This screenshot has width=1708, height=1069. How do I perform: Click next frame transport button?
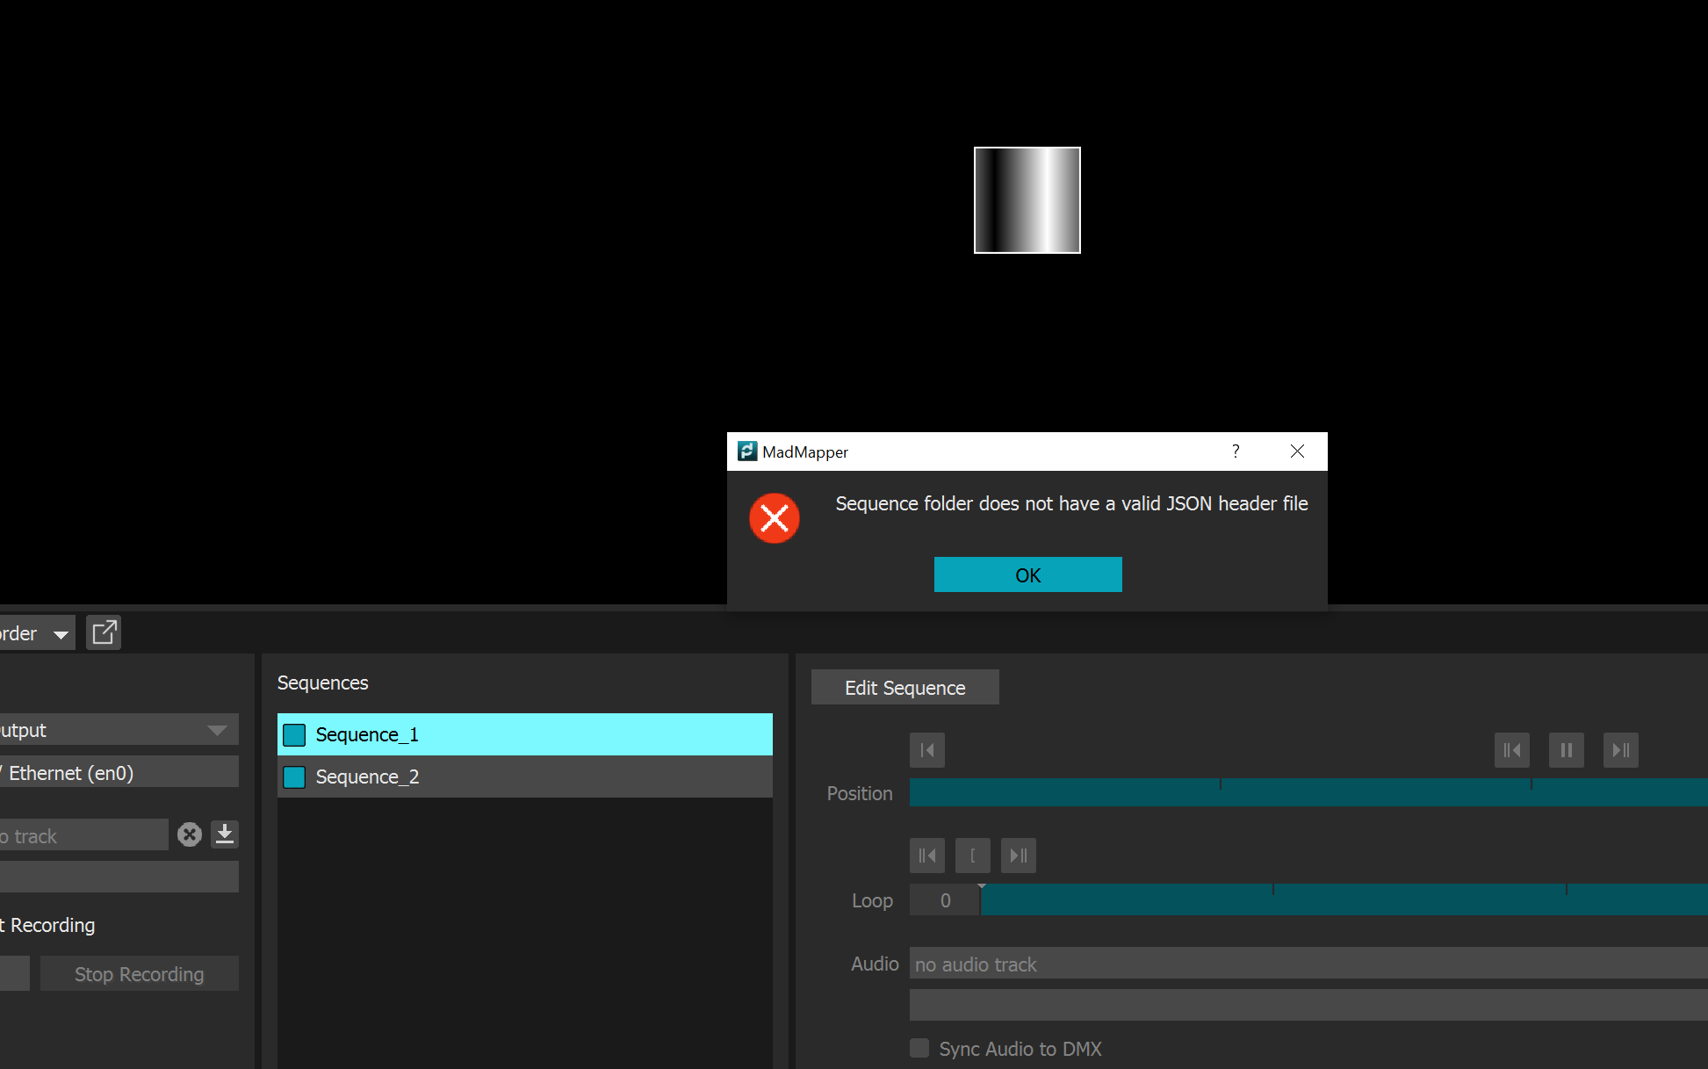point(1620,750)
